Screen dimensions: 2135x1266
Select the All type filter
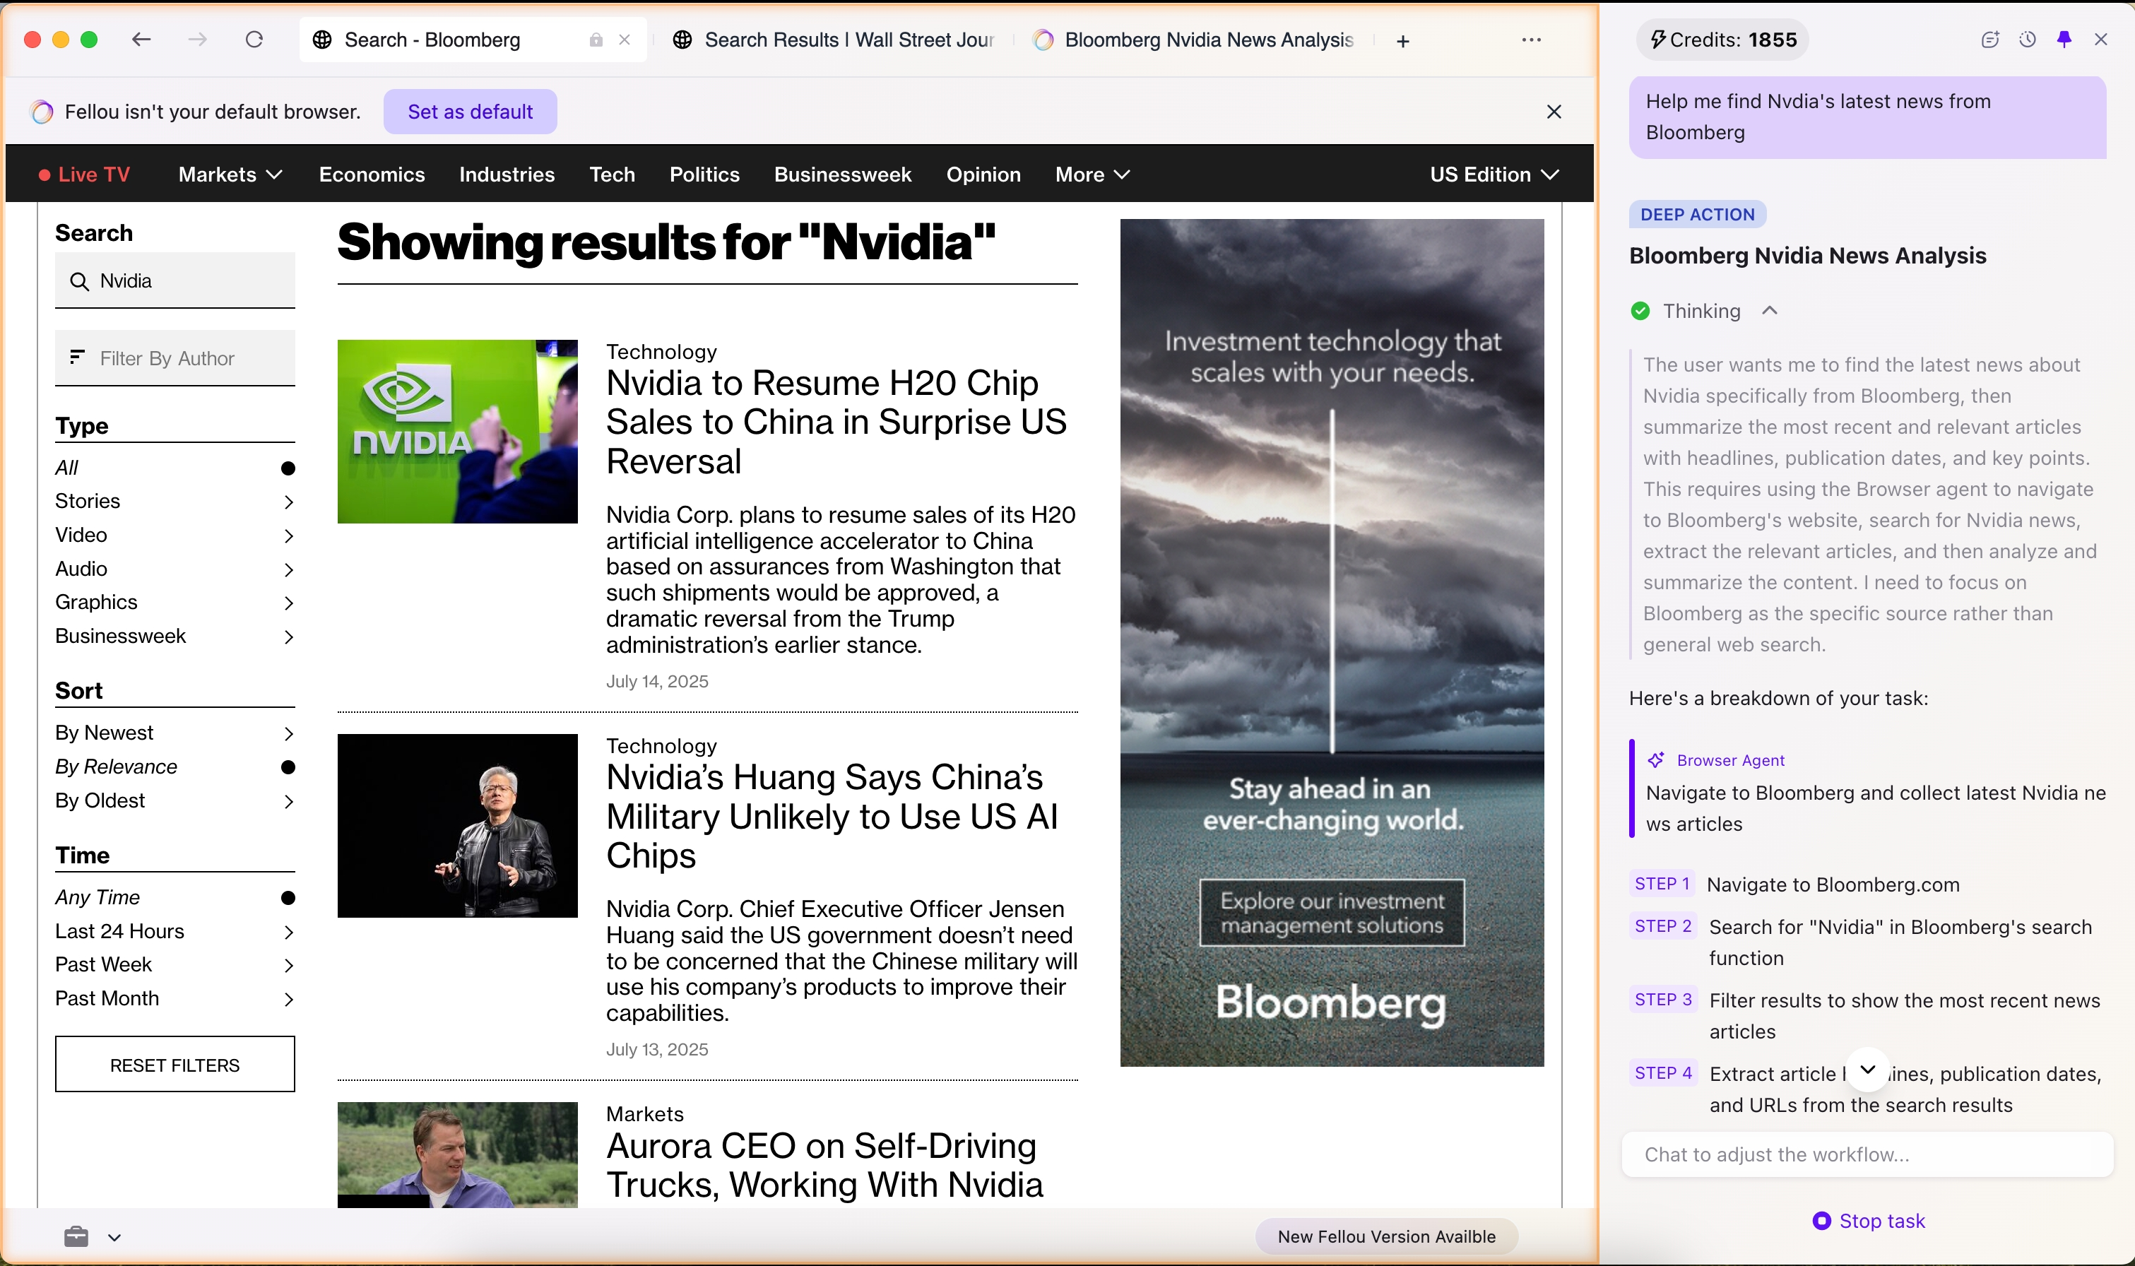(175, 468)
